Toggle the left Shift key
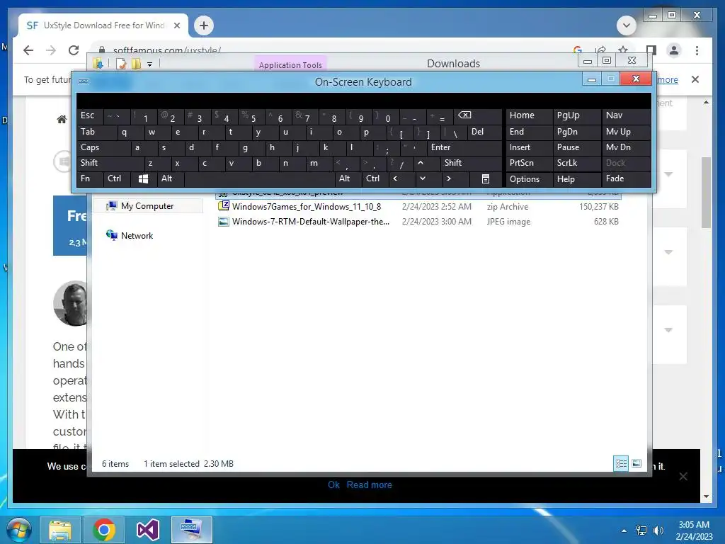This screenshot has height=544, width=725. coord(110,164)
